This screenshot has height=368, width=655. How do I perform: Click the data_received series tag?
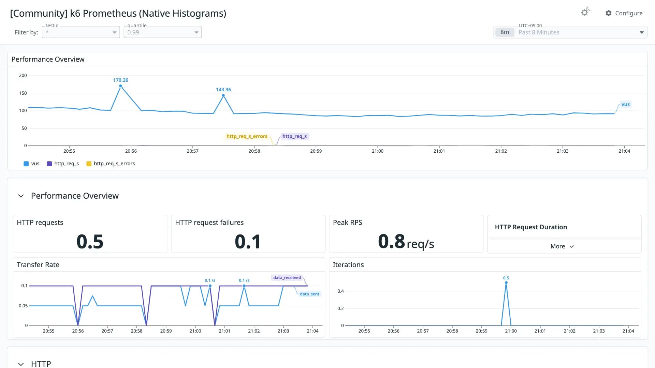(x=287, y=278)
